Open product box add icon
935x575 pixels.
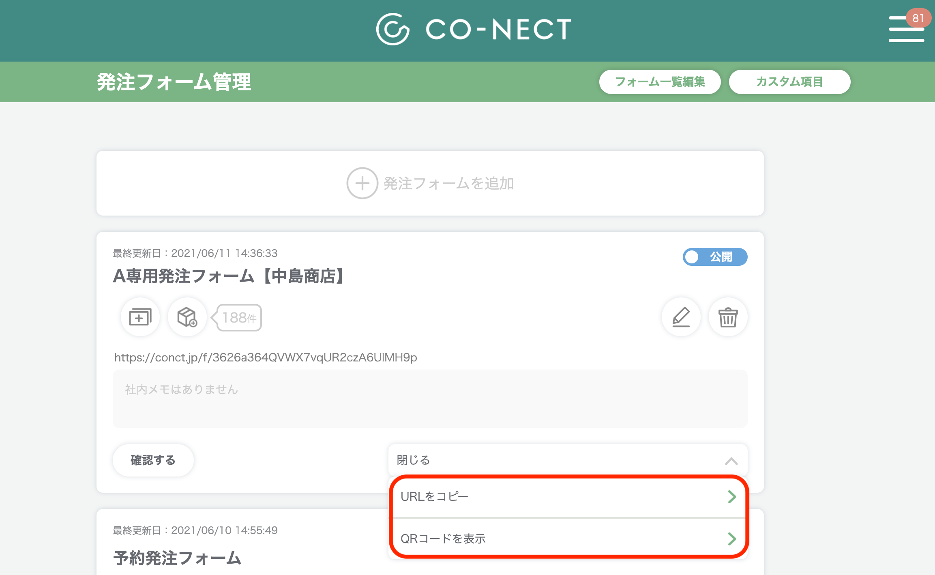[x=187, y=317]
